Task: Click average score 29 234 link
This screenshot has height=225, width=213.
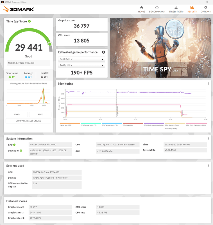Action: point(28,77)
